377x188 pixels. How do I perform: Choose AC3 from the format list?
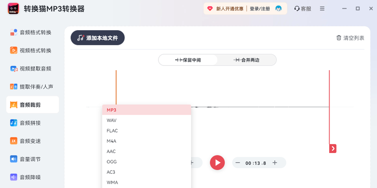[147, 172]
